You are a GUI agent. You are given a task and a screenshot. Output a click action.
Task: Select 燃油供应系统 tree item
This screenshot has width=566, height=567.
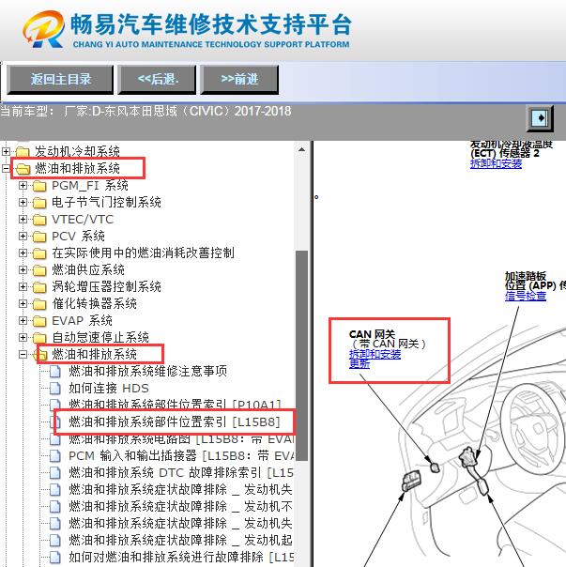tap(88, 269)
